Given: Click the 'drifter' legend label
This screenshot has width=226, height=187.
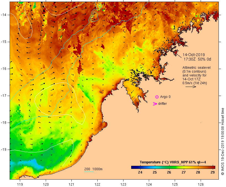Looking at the screenshot, I should coord(162,104).
